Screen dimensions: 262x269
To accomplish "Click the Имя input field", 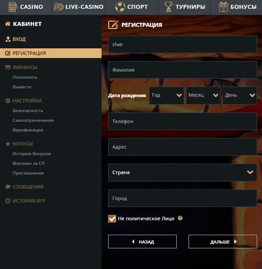I will coord(182,44).
